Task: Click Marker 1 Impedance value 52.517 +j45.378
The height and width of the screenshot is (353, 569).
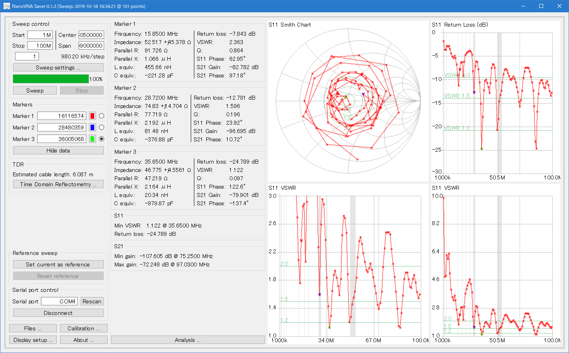Action: tap(168, 42)
